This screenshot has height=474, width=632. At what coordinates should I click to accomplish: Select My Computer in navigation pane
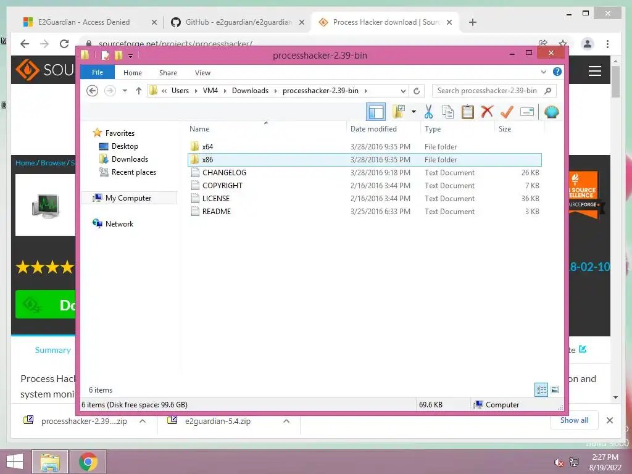tap(128, 198)
